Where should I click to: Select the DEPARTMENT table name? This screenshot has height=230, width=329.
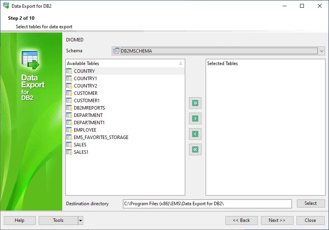88,115
